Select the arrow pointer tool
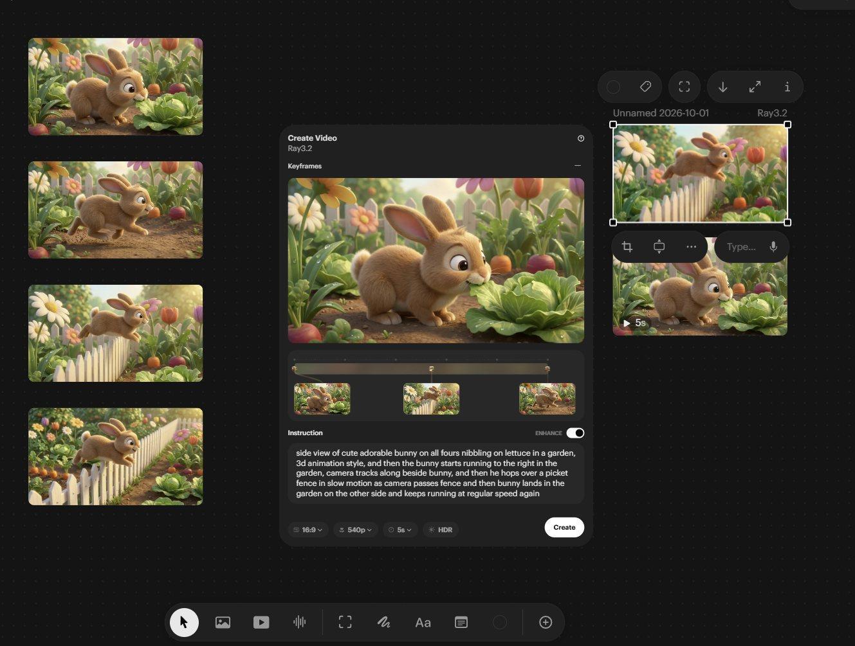Viewport: 855px width, 646px height. coord(184,622)
